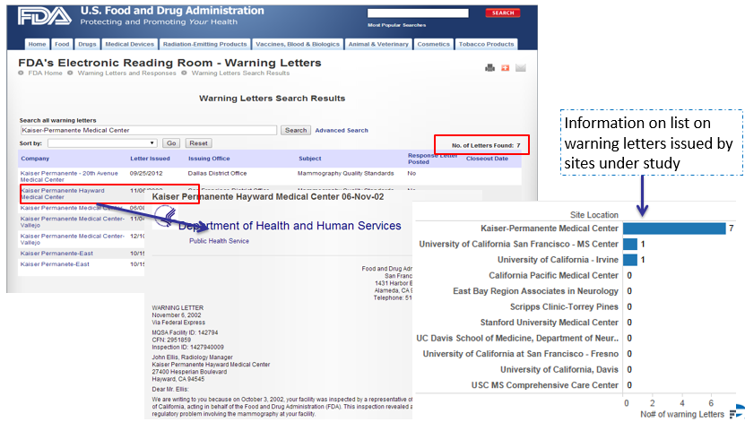This screenshot has height=422, width=745.
Task: Sort by the Company column header
Action: click(35, 159)
